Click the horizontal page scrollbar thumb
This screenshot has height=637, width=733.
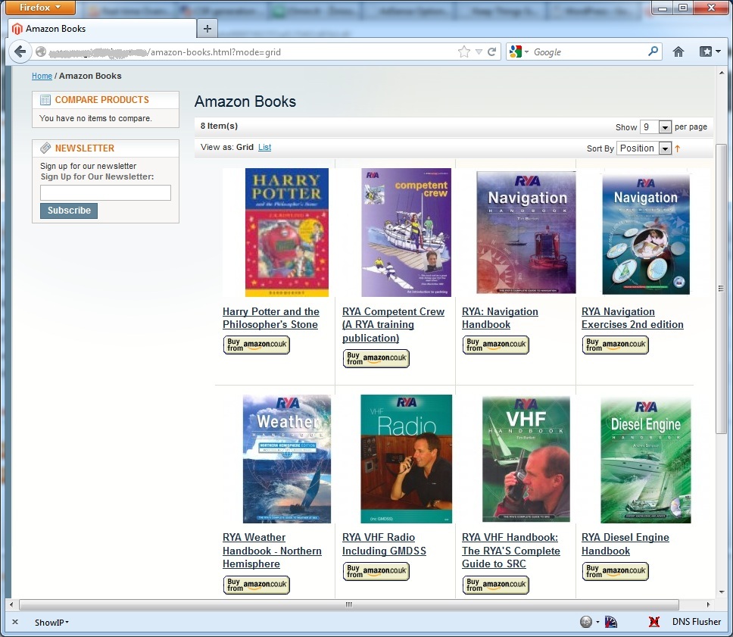[349, 604]
